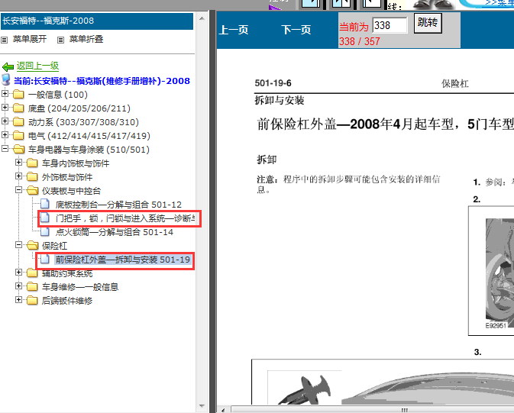Click the 电气 folder icon
This screenshot has width=514, height=413.
tap(18, 136)
